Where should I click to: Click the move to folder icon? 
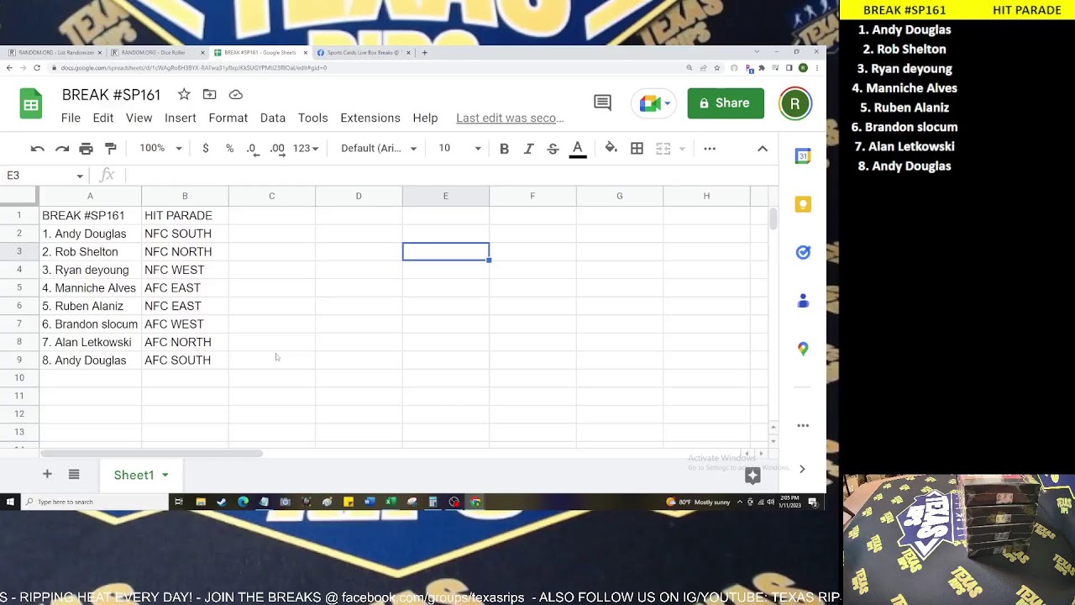210,94
